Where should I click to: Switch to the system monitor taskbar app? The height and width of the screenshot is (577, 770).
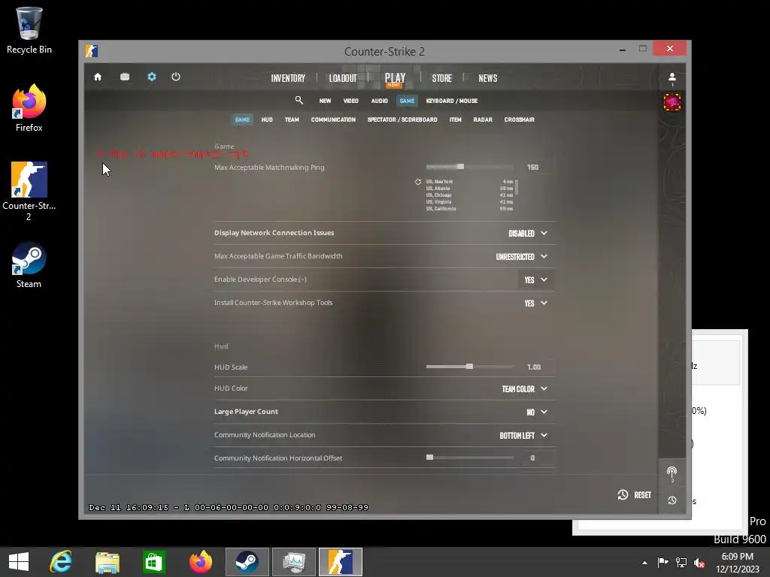294,562
